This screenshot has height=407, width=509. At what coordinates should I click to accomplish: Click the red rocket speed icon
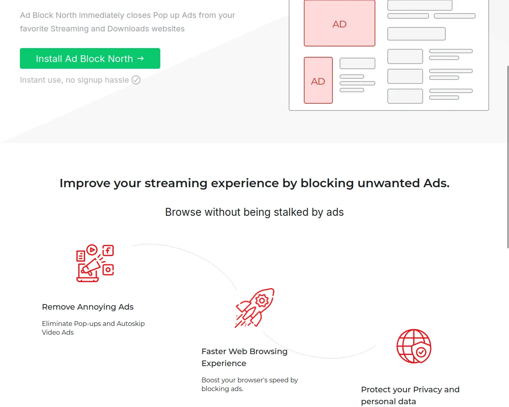click(x=254, y=308)
